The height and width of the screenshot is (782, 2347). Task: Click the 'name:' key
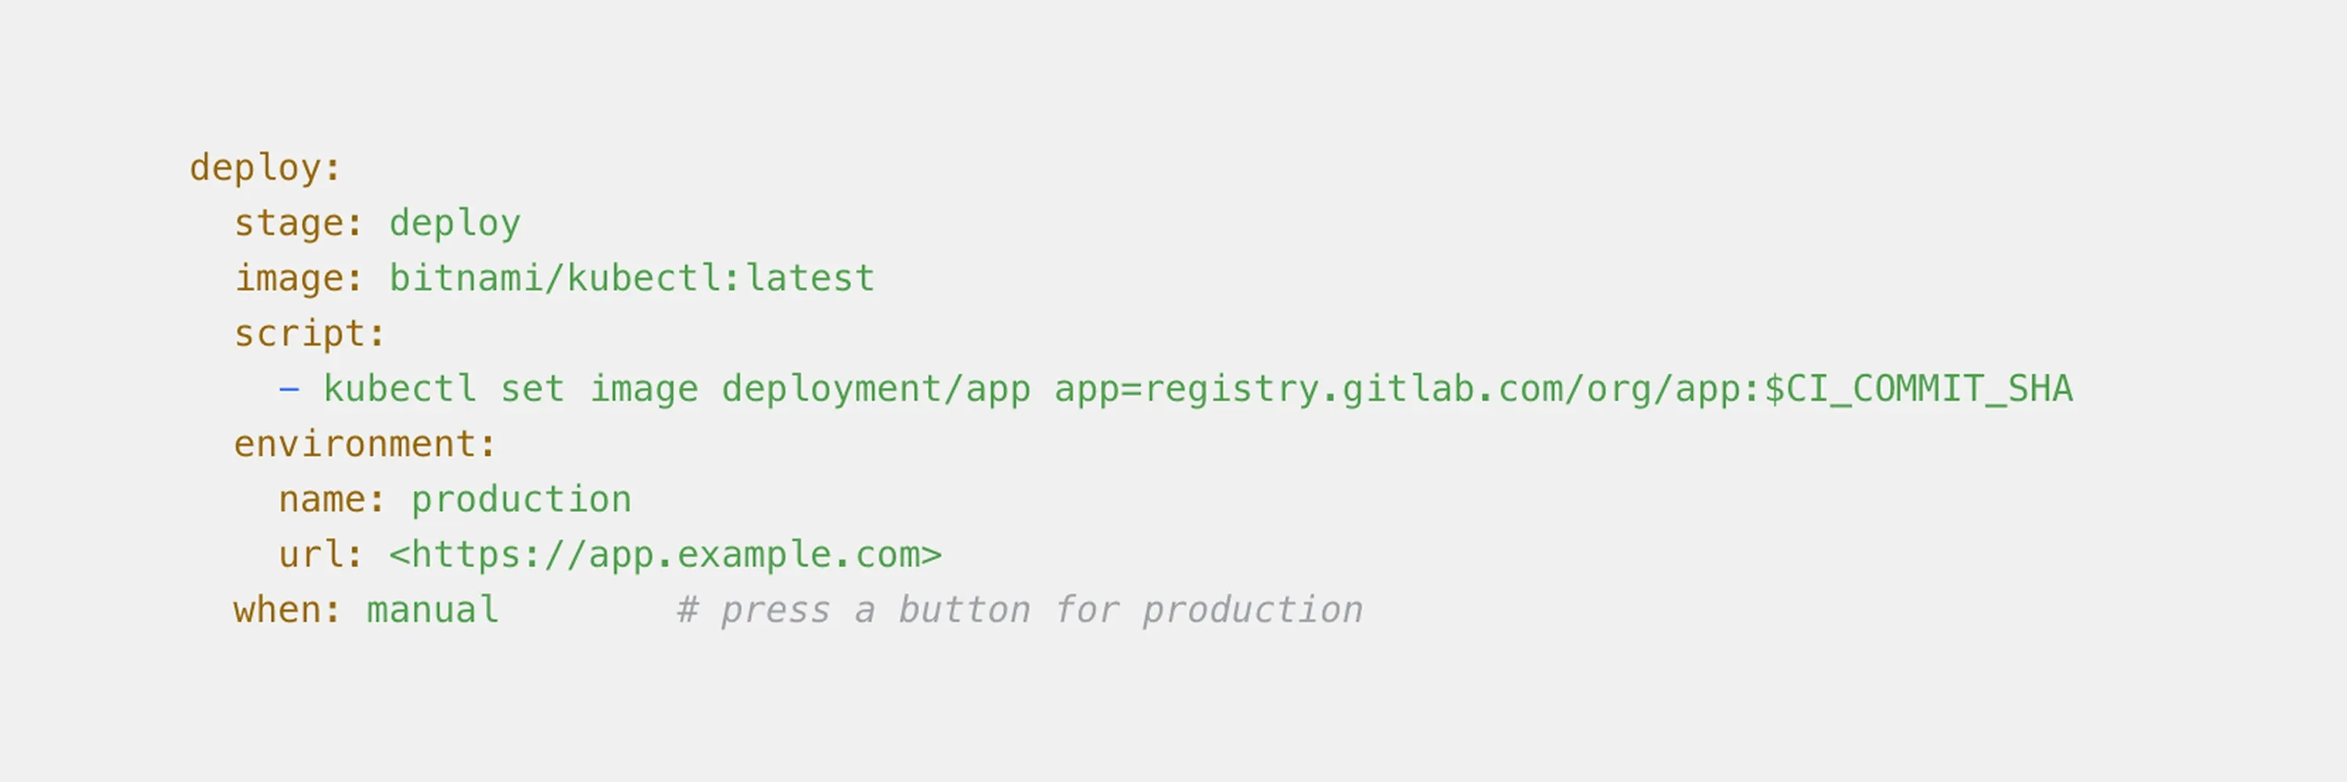click(332, 500)
